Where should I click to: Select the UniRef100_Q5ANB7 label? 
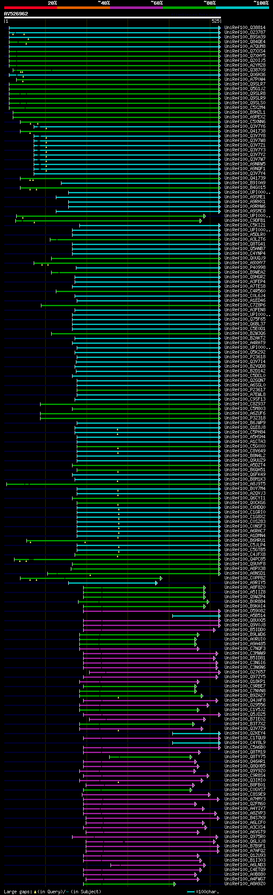[x=245, y=249]
